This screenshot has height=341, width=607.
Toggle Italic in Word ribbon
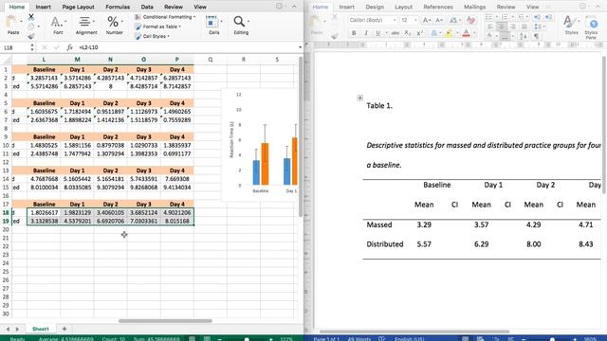click(x=366, y=33)
